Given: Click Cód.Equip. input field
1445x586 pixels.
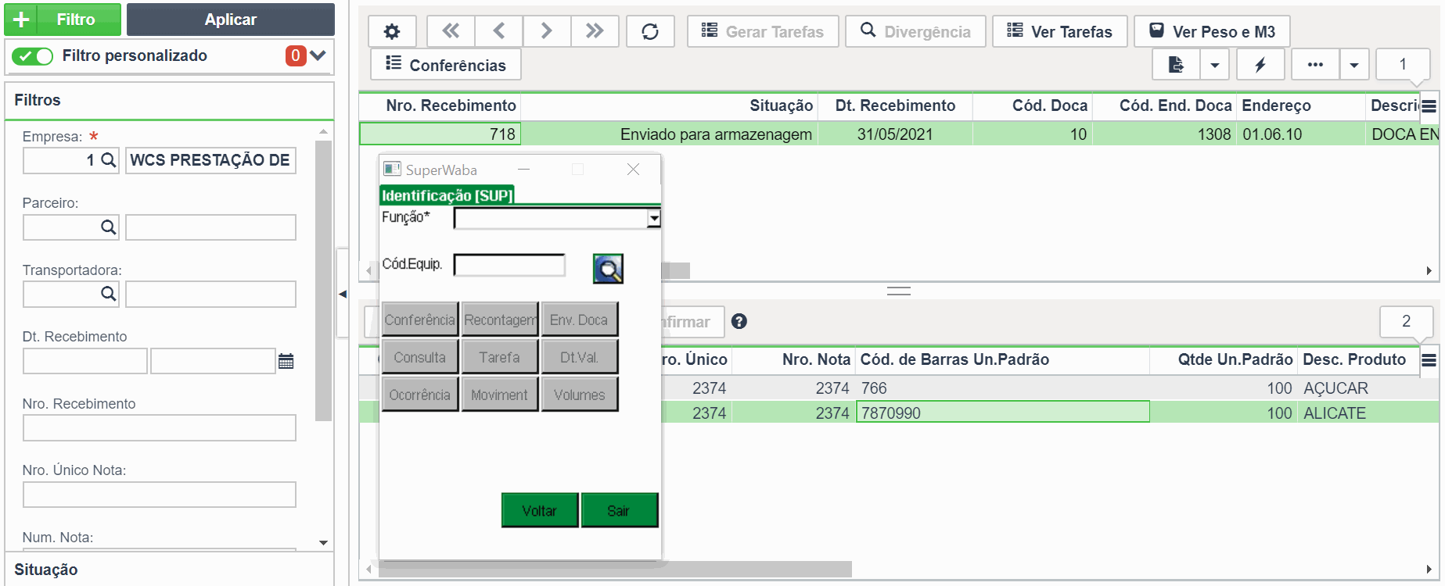Looking at the screenshot, I should 509,265.
